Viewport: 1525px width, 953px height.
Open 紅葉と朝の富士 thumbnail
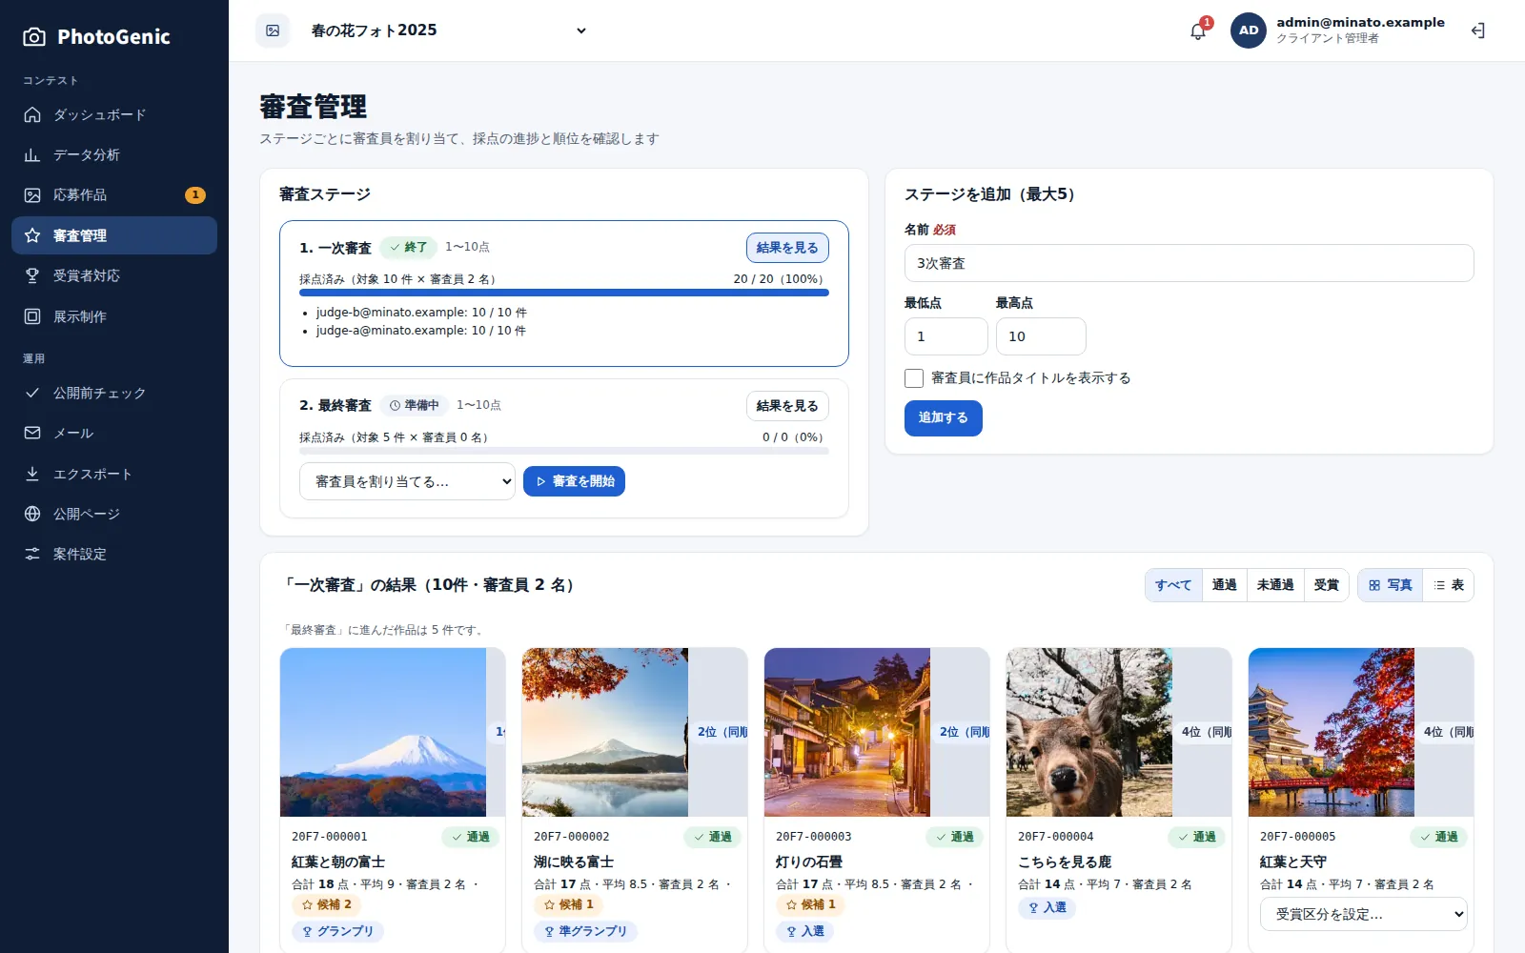point(383,732)
